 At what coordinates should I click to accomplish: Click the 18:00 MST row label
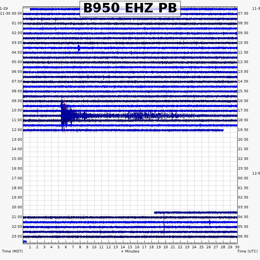click(17, 188)
